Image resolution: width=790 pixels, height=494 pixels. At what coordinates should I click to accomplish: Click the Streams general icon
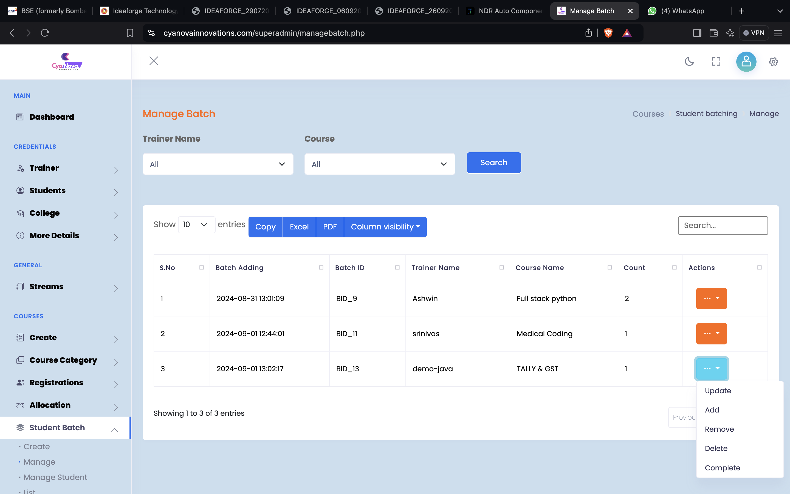21,286
